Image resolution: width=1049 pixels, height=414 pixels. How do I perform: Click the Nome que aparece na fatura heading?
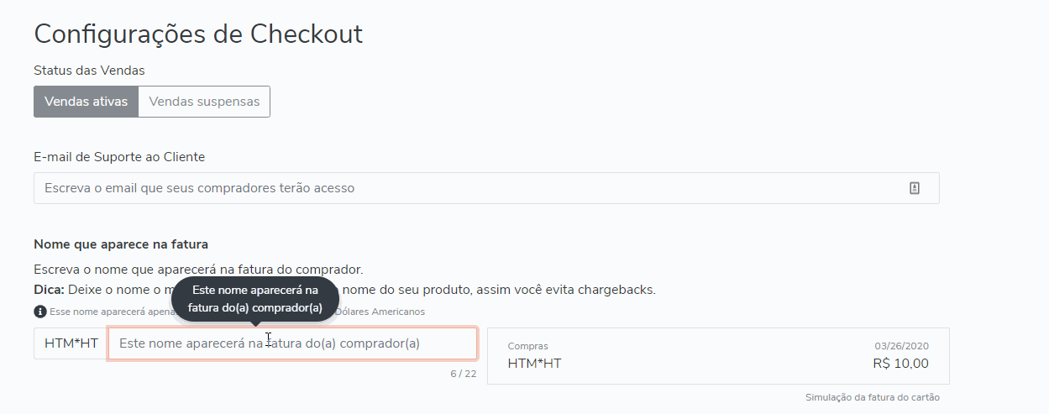point(121,244)
